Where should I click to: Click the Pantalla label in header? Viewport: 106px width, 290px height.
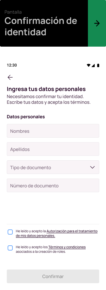coord(13,12)
